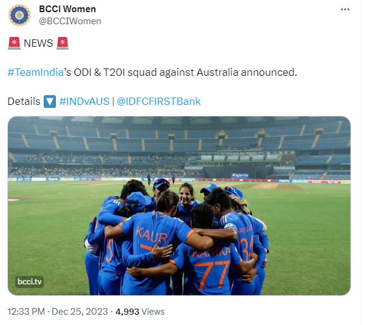Click the blue down-arrow emoji after Details
This screenshot has height=325, width=365.
50,101
